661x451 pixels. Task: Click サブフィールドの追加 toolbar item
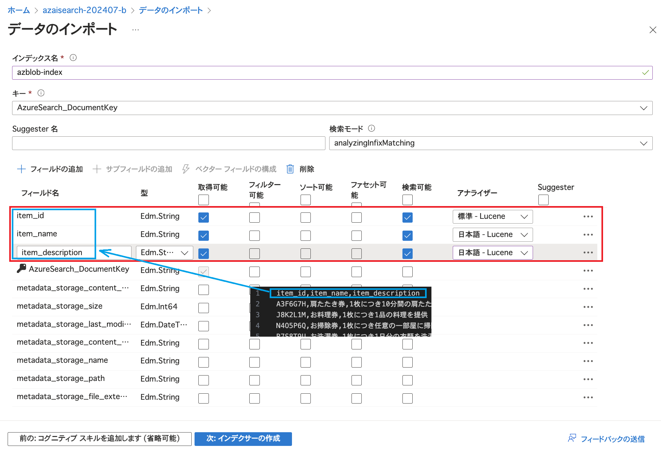coord(132,169)
